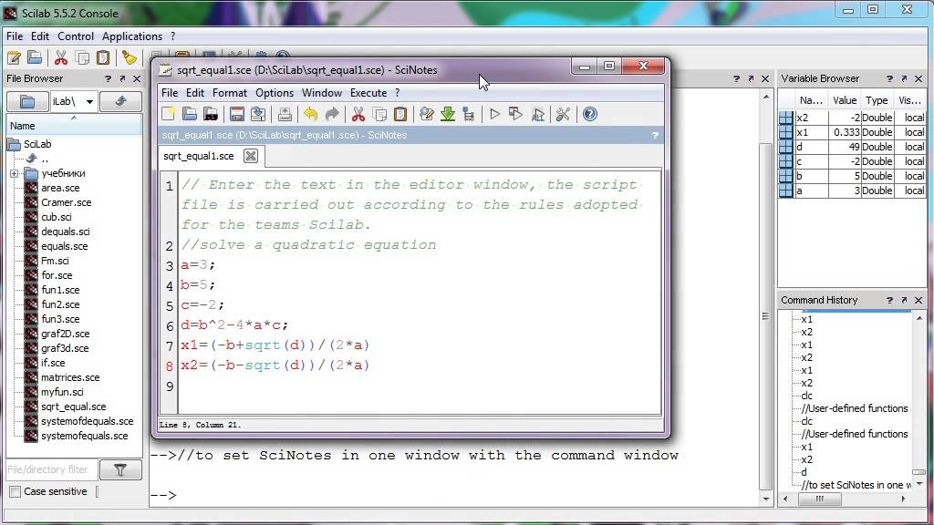This screenshot has width=934, height=525.
Task: Open SciNotes File menu
Action: tap(170, 93)
